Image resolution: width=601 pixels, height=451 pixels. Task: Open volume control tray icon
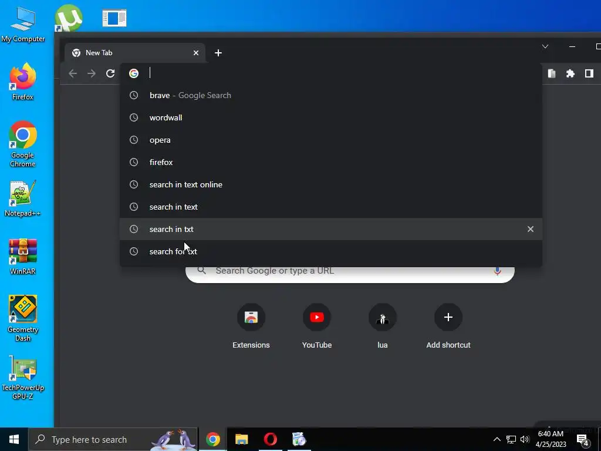pyautogui.click(x=525, y=439)
